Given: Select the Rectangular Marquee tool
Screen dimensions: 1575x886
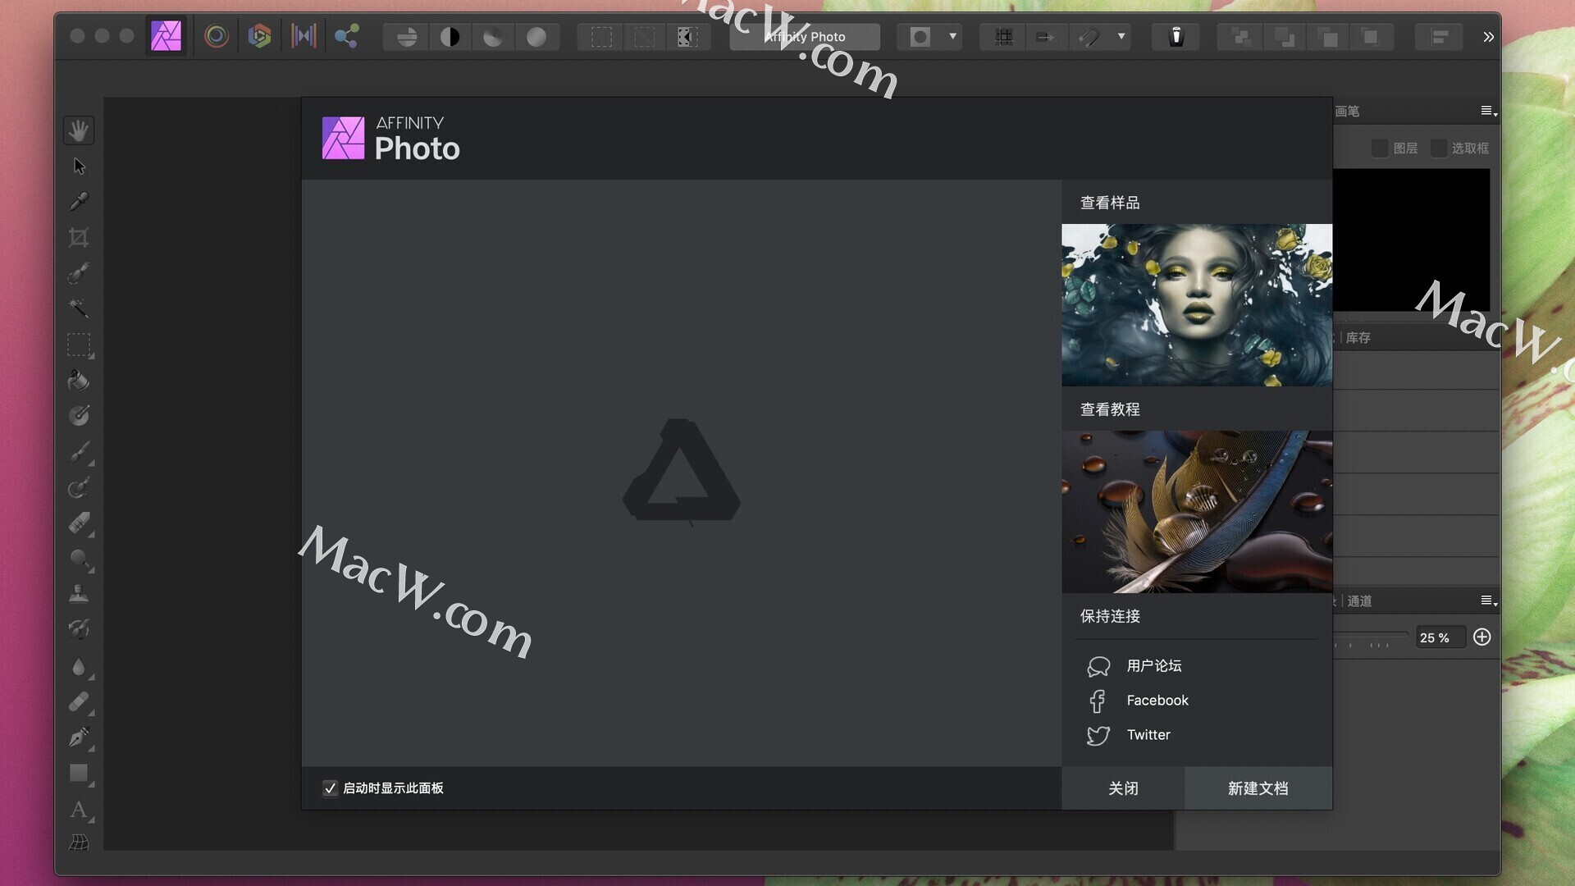Looking at the screenshot, I should click(79, 345).
